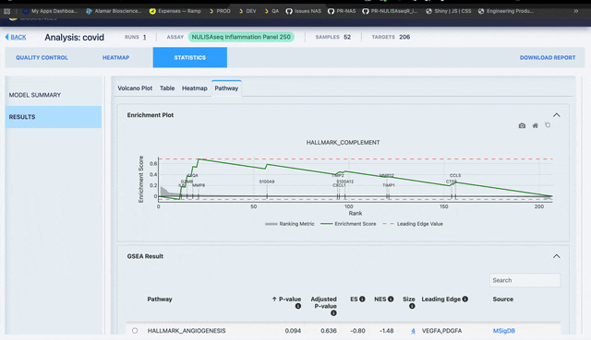This screenshot has height=340, width=591.
Task: Switch to the Quality Control tab
Action: tap(42, 57)
